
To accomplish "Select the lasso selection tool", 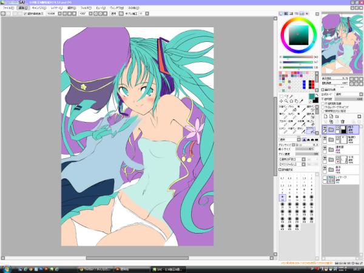I will click(x=286, y=96).
